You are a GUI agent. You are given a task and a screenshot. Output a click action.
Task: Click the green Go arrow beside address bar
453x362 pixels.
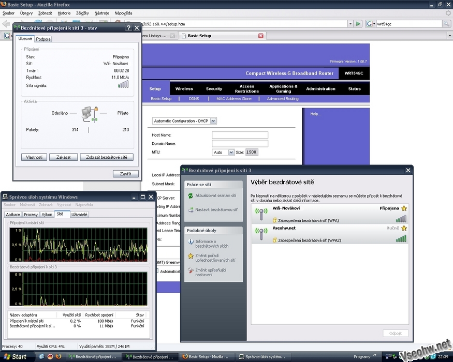[358, 24]
